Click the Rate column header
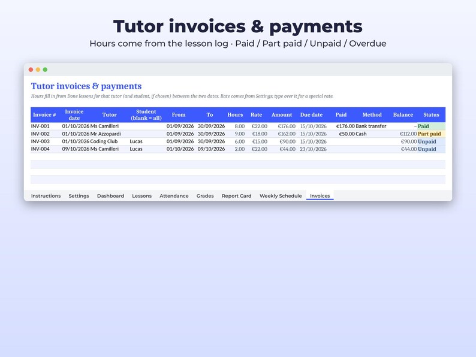 pyautogui.click(x=256, y=114)
